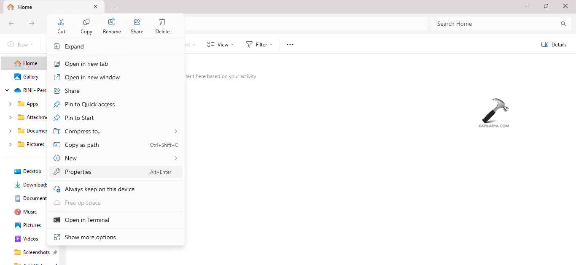Open Gallery in the navigation pane
This screenshot has height=265, width=576.
pos(31,77)
